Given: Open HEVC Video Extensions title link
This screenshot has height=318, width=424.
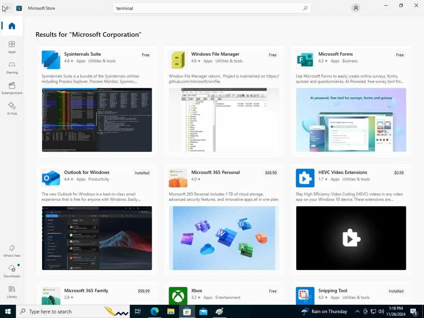Looking at the screenshot, I should tap(343, 172).
